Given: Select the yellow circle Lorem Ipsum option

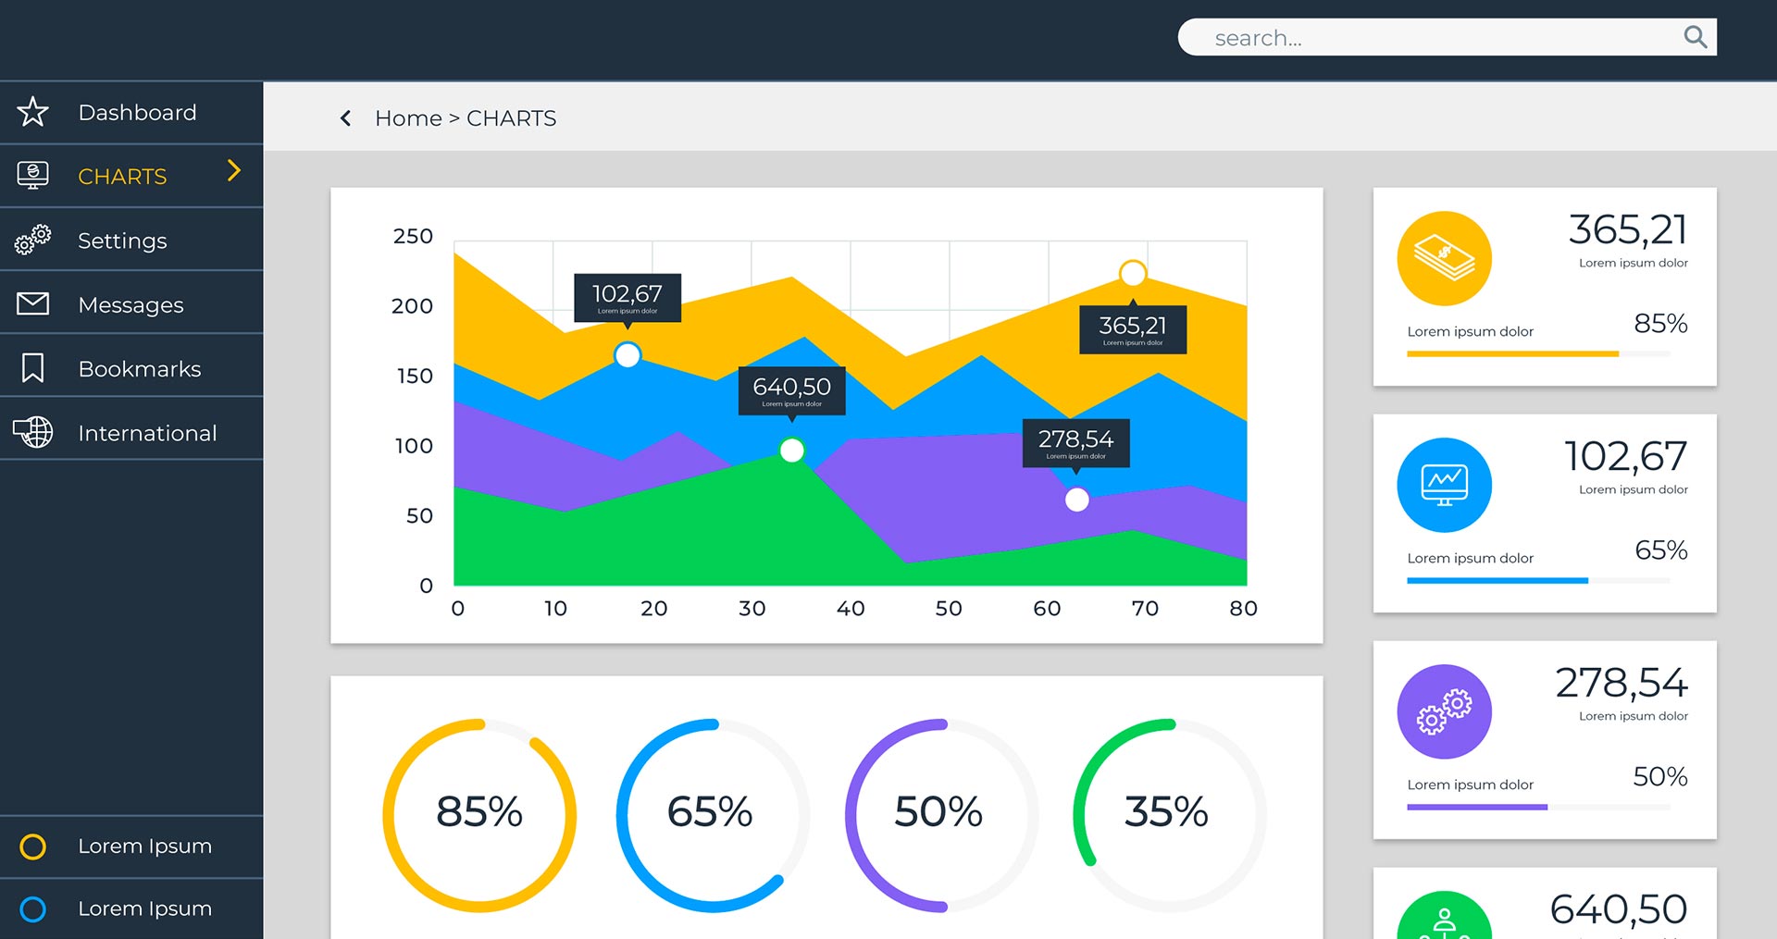Looking at the screenshot, I should [x=33, y=846].
